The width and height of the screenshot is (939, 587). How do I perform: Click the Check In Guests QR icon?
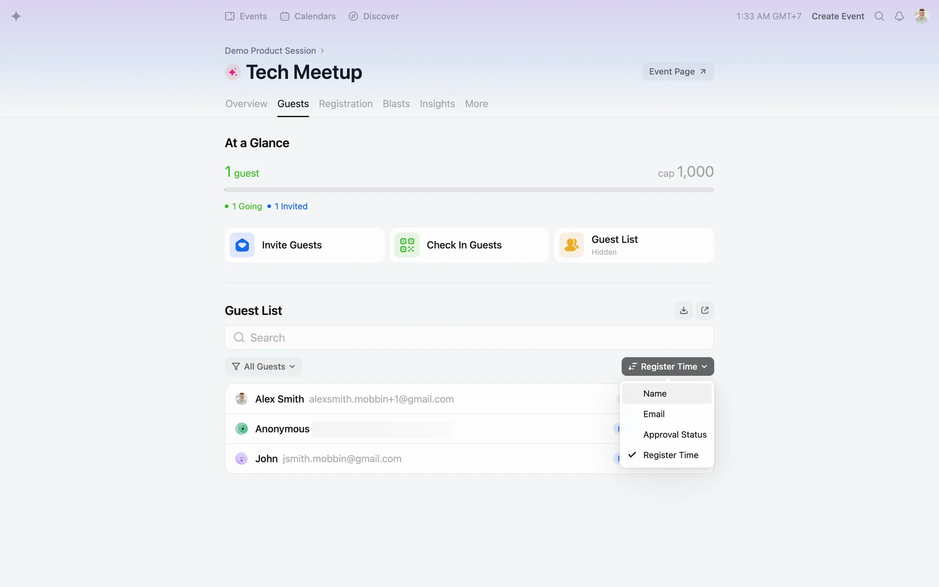(x=407, y=245)
